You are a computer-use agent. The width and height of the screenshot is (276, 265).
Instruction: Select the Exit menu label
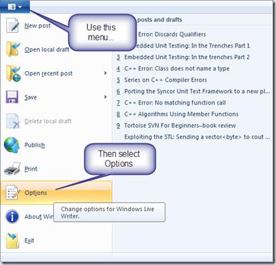coord(29,240)
